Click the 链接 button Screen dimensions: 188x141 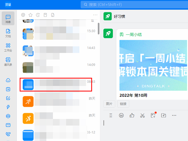point(123,104)
